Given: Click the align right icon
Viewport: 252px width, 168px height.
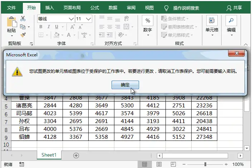Looking at the screenshot, I should pos(118,27).
